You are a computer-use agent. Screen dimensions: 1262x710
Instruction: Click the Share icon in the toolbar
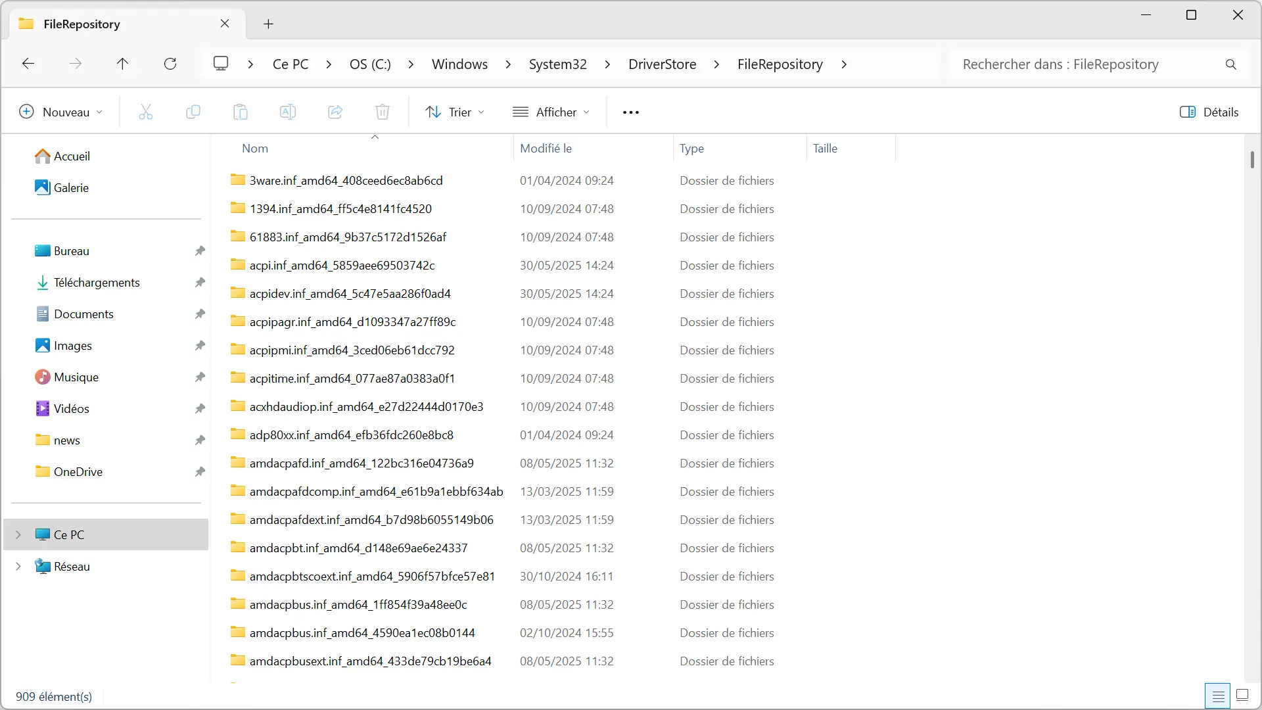pos(335,112)
